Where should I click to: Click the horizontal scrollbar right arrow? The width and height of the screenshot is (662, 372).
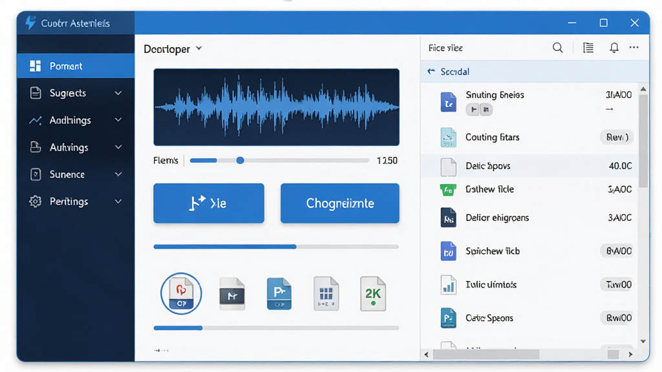pos(630,355)
